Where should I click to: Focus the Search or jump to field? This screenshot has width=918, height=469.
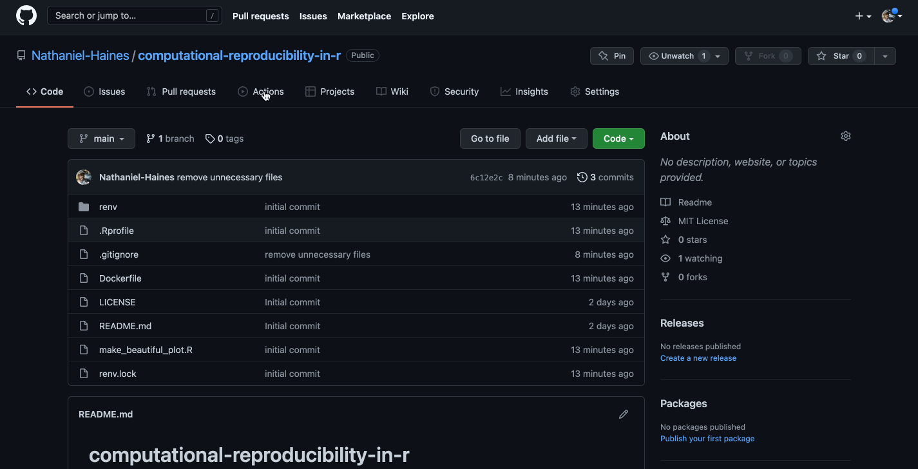(135, 16)
